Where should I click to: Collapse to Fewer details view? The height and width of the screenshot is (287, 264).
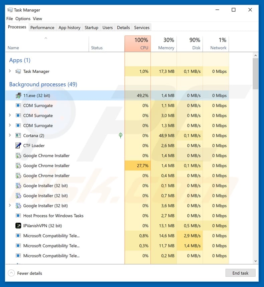[25, 273]
